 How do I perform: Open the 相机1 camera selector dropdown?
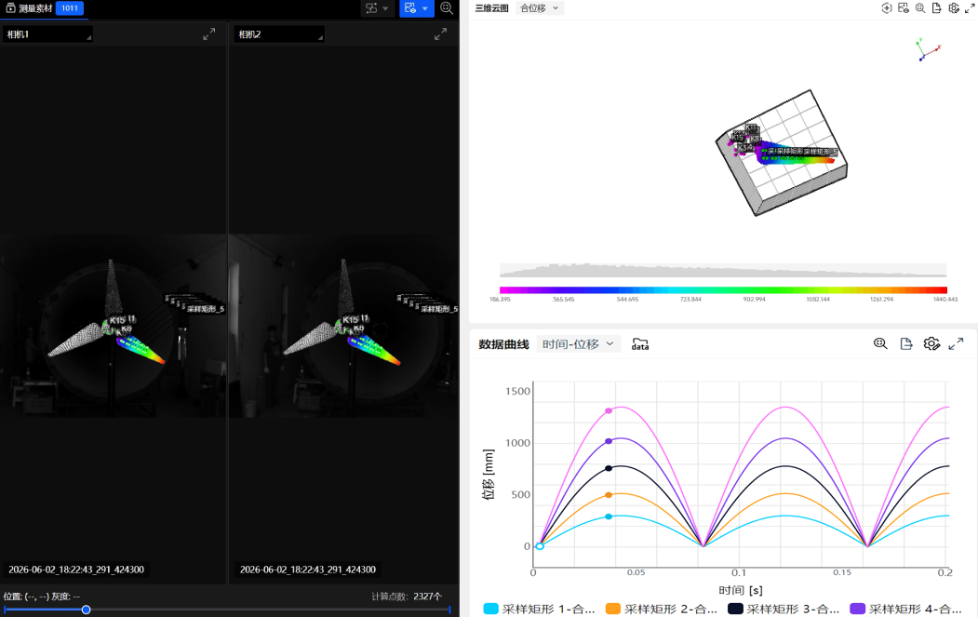pos(48,34)
